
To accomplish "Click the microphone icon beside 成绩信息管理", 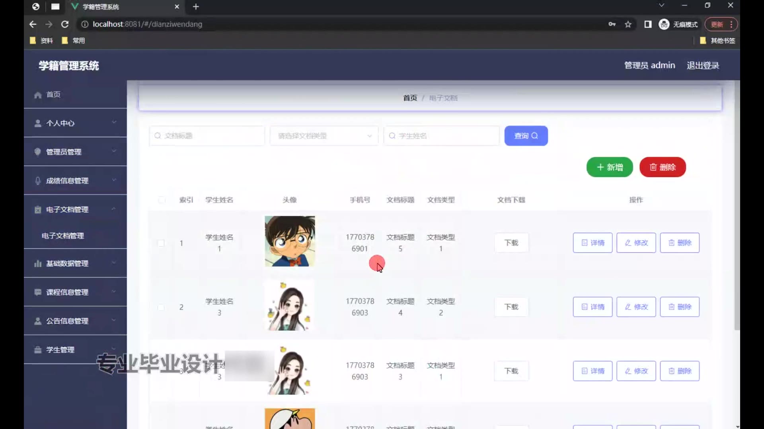I will (x=38, y=181).
